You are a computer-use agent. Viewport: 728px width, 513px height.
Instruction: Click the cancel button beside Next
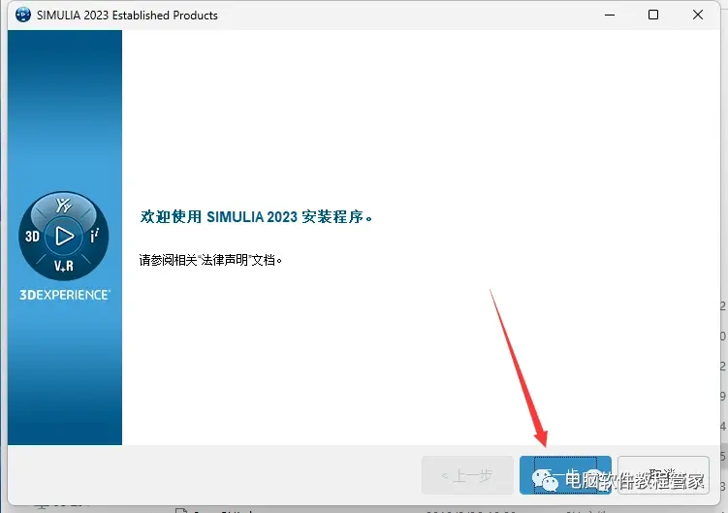pos(663,475)
